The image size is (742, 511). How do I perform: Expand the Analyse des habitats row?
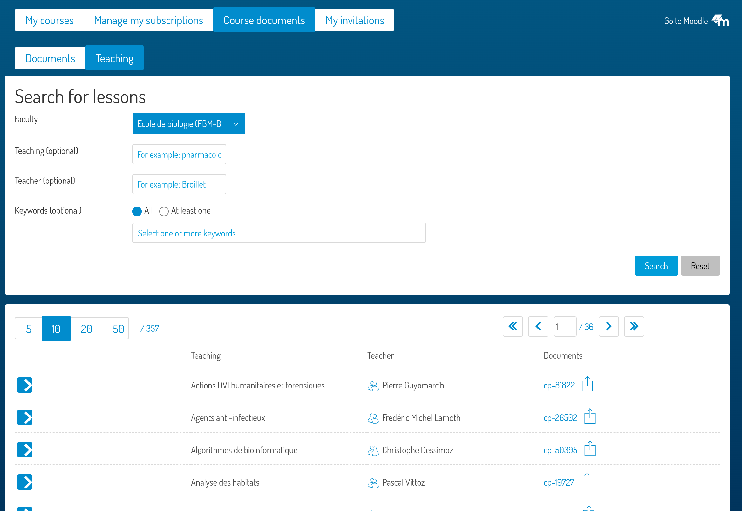click(25, 482)
